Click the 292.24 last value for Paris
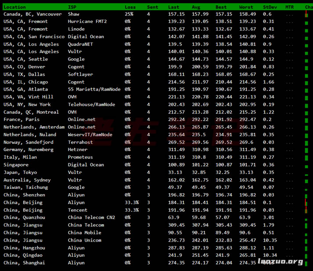Image resolution: width=313 pixels, height=271 pixels. click(x=176, y=119)
